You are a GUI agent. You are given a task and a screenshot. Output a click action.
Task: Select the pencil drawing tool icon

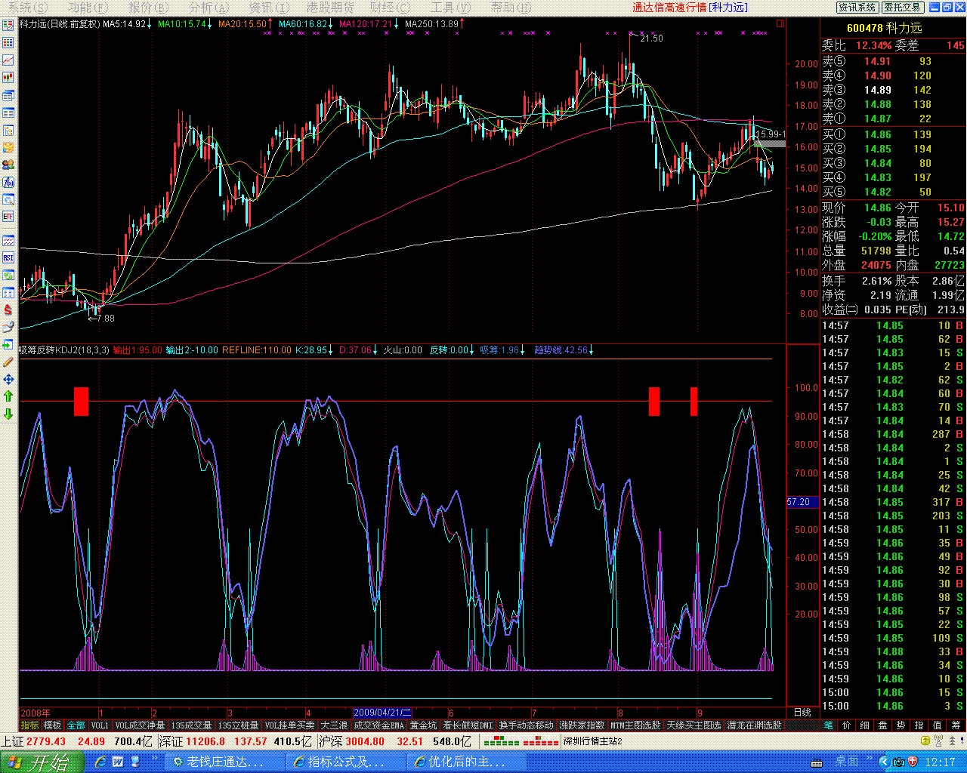[8, 362]
